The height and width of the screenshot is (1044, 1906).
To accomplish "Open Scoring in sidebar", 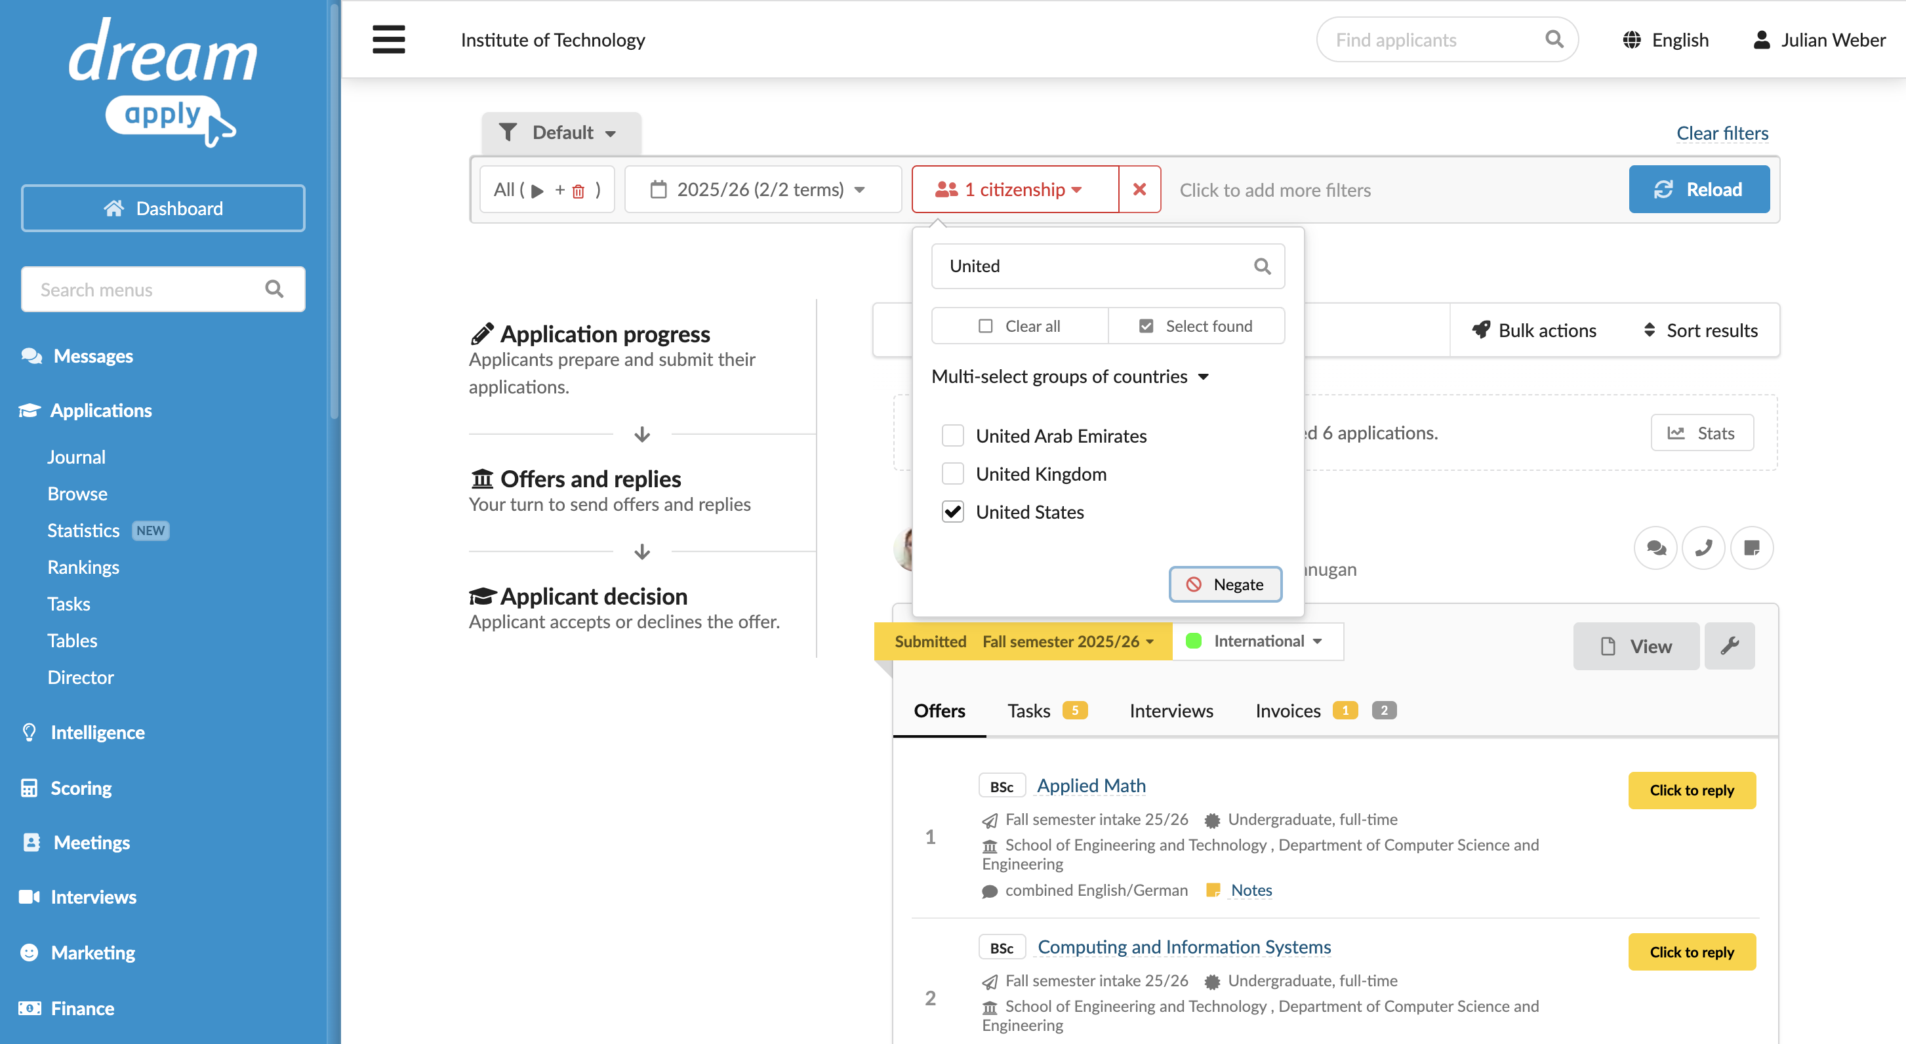I will tap(81, 788).
